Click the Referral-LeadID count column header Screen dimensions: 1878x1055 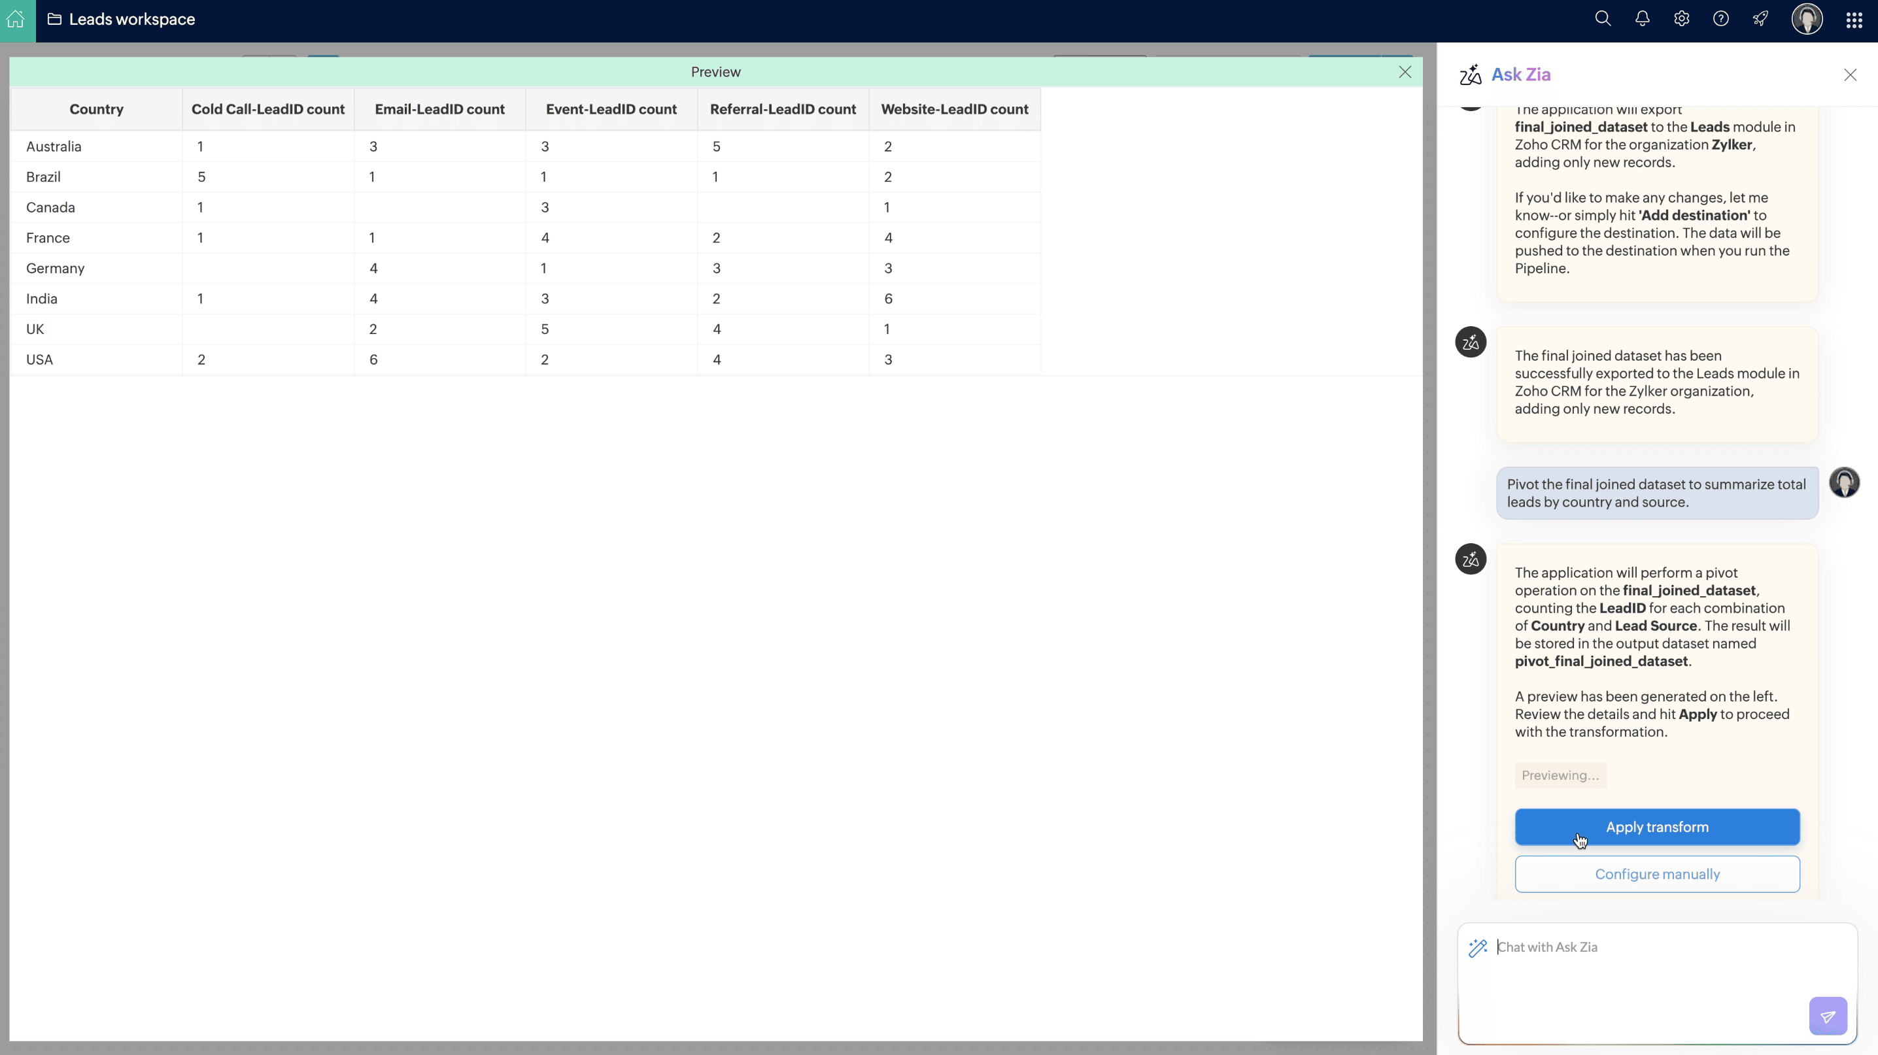tap(782, 109)
